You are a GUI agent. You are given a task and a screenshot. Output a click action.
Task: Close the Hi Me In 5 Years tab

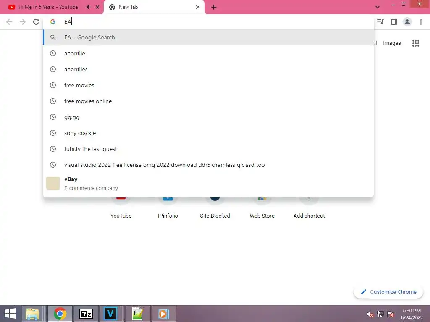97,7
